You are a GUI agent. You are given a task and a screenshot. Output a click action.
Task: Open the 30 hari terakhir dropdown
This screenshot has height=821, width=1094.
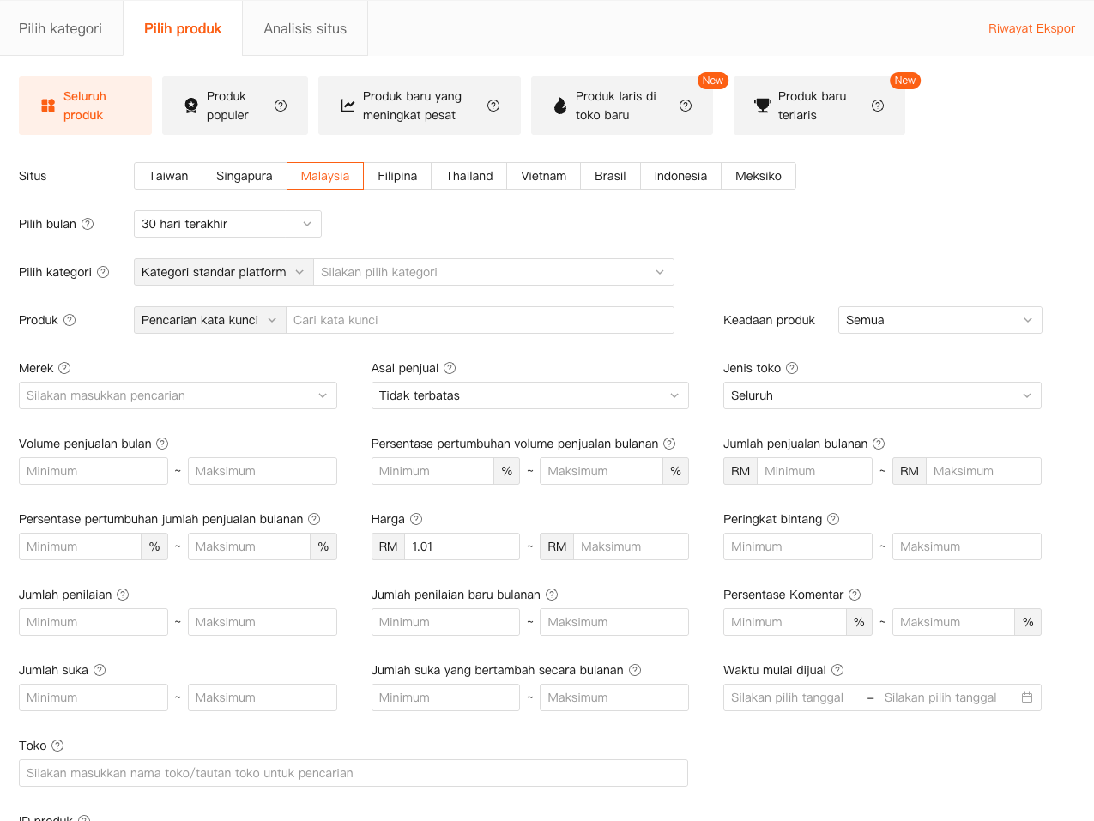(x=227, y=224)
